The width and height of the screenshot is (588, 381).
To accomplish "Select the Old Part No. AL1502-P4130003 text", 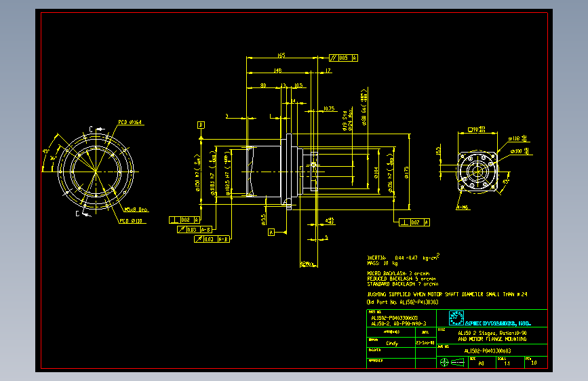I will [402, 302].
